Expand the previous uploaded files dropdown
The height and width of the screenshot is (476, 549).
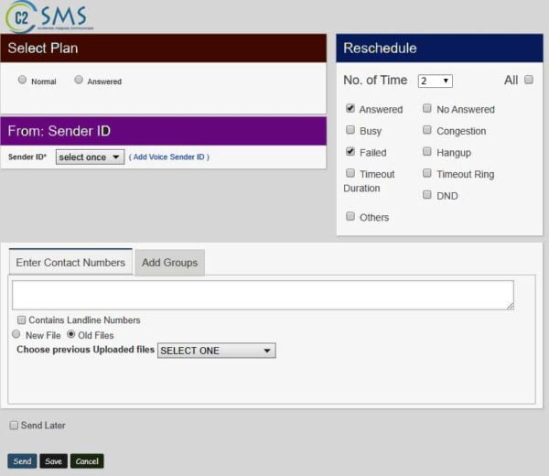pos(217,351)
